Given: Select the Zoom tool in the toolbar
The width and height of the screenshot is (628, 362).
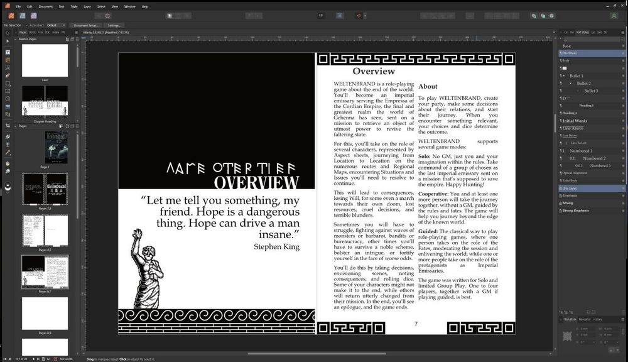Looking at the screenshot, I should point(8,171).
